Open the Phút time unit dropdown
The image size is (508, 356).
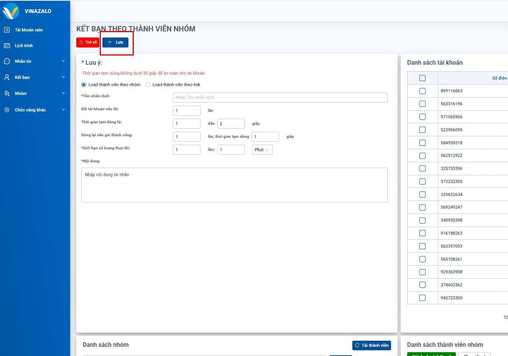[x=262, y=150]
